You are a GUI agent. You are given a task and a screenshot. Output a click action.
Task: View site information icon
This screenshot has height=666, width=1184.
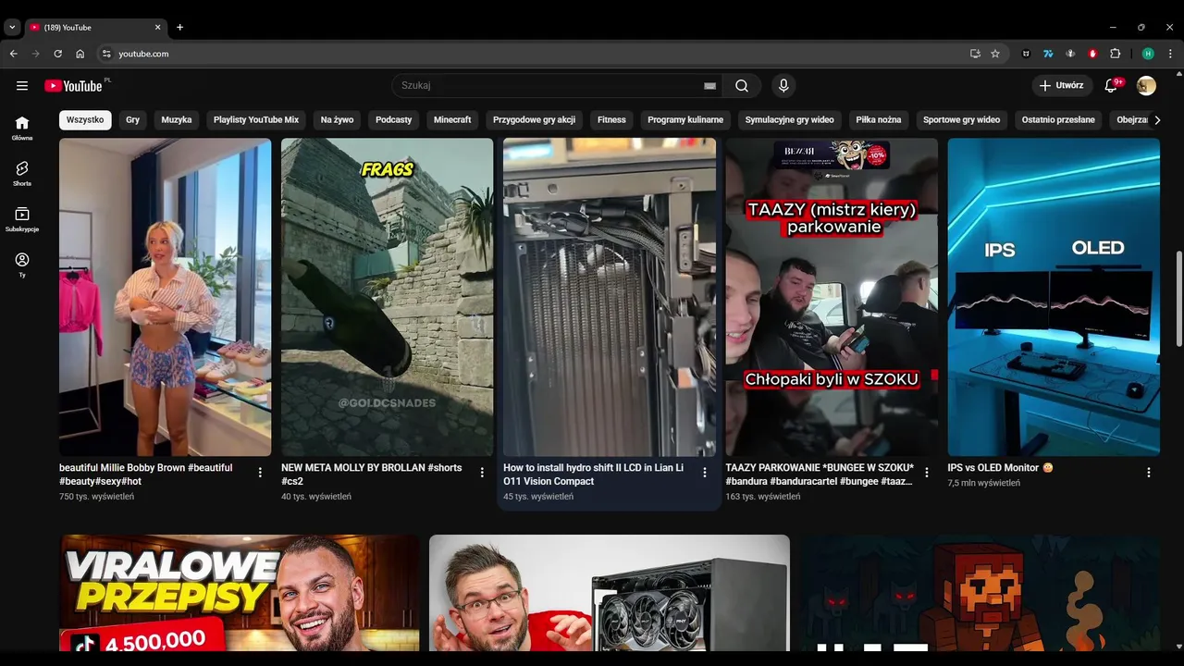coord(106,54)
